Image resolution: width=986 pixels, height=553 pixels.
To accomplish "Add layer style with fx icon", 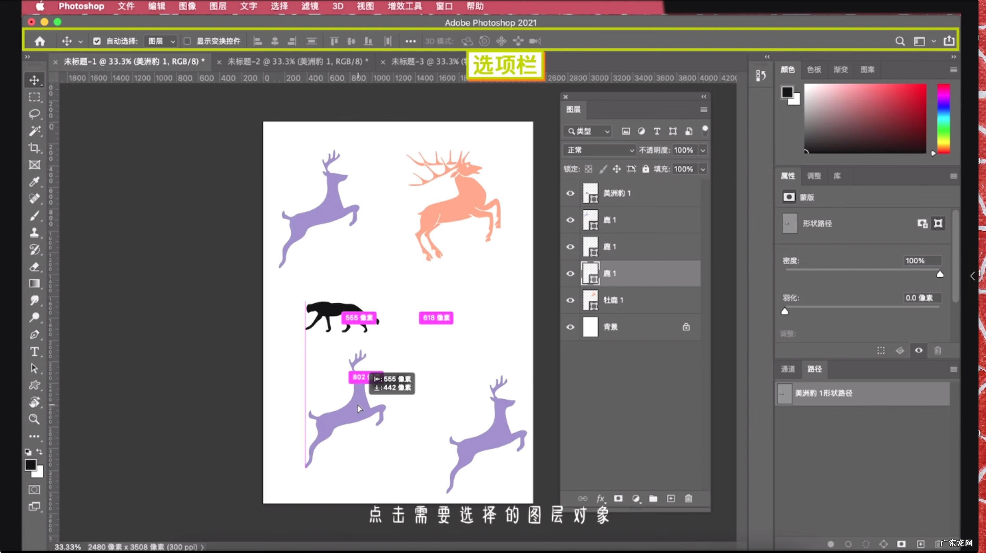I will 600,498.
